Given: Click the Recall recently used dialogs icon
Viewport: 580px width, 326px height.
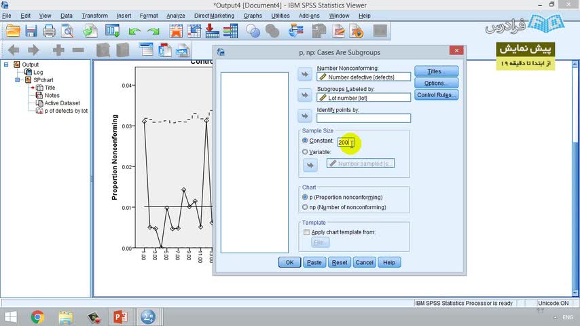Looking at the screenshot, I should pyautogui.click(x=112, y=31).
